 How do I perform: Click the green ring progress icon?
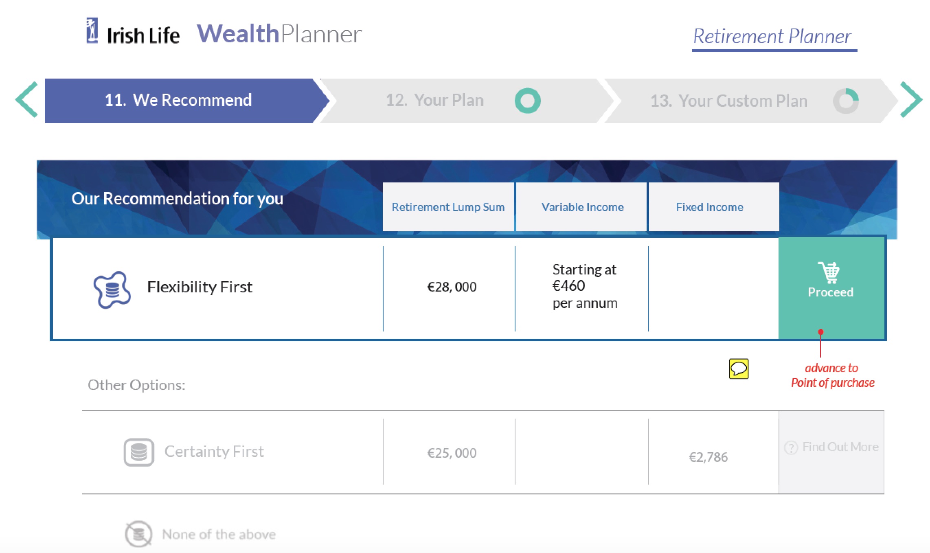(527, 101)
